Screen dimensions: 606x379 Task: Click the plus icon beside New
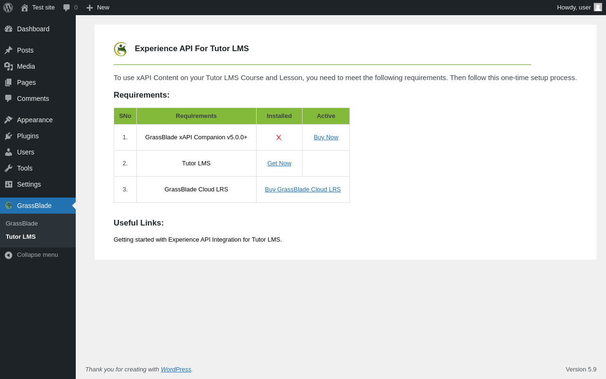pos(89,8)
